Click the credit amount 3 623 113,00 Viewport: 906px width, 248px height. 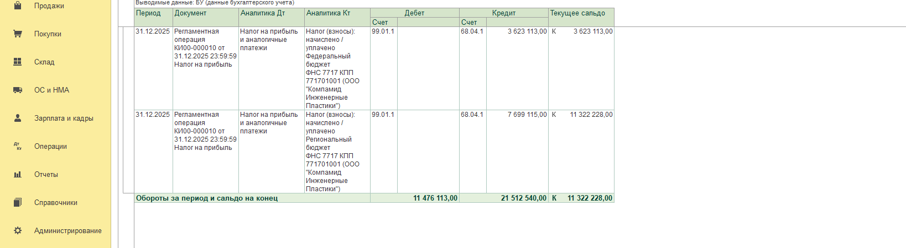pyautogui.click(x=527, y=31)
